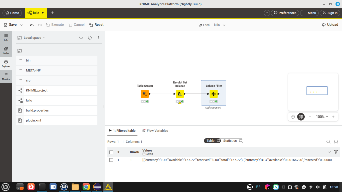Zoom in the canvas
342x192 pixels.
333,117
